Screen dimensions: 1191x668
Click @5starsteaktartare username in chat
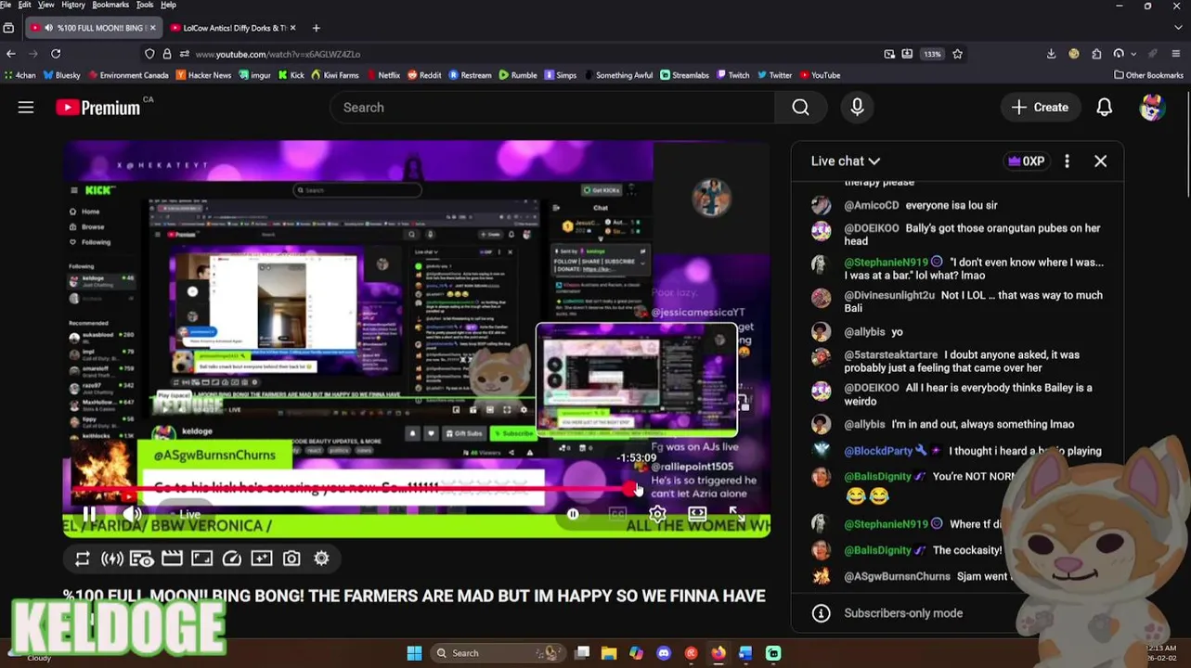(891, 355)
